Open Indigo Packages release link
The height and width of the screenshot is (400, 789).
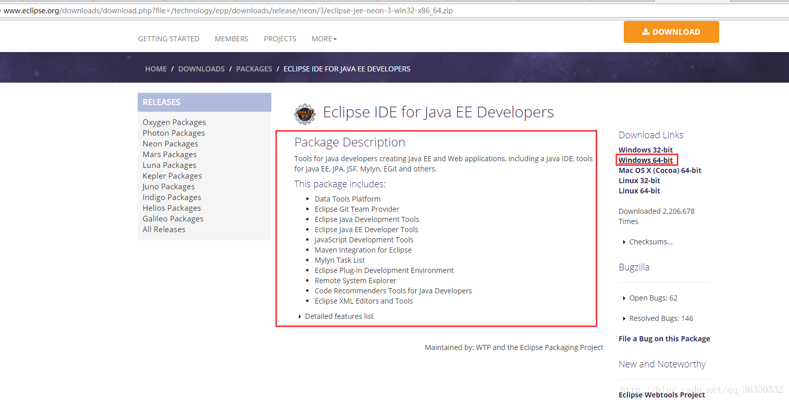(x=172, y=197)
